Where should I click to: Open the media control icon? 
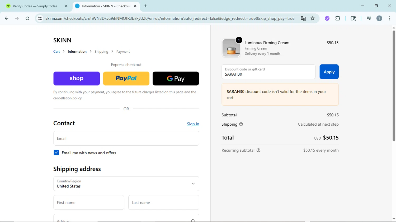pyautogui.click(x=369, y=18)
